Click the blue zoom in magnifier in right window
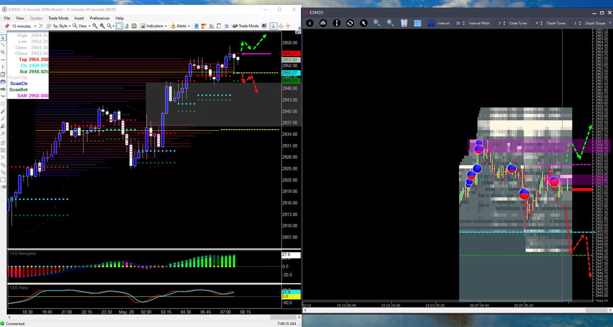 (x=377, y=23)
